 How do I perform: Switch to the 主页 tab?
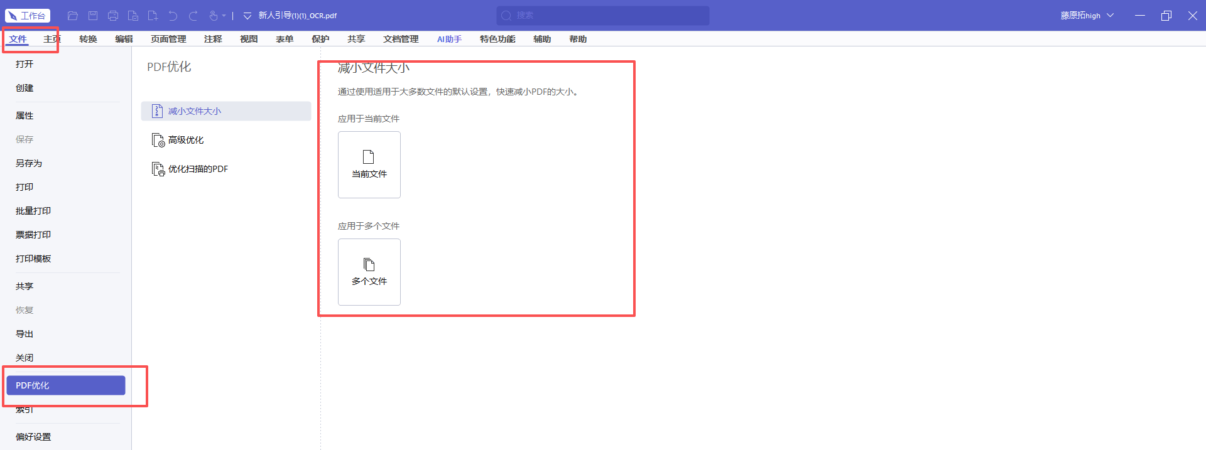tap(52, 39)
